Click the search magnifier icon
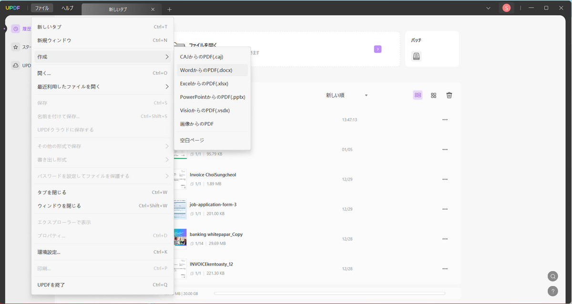Screen dimensions: 572x304 coord(552,276)
